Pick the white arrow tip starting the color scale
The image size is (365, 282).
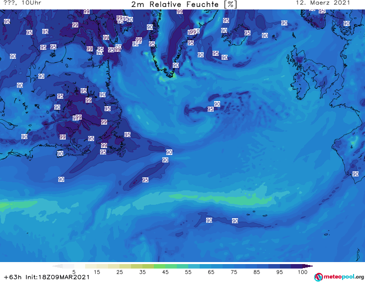tap(58, 266)
